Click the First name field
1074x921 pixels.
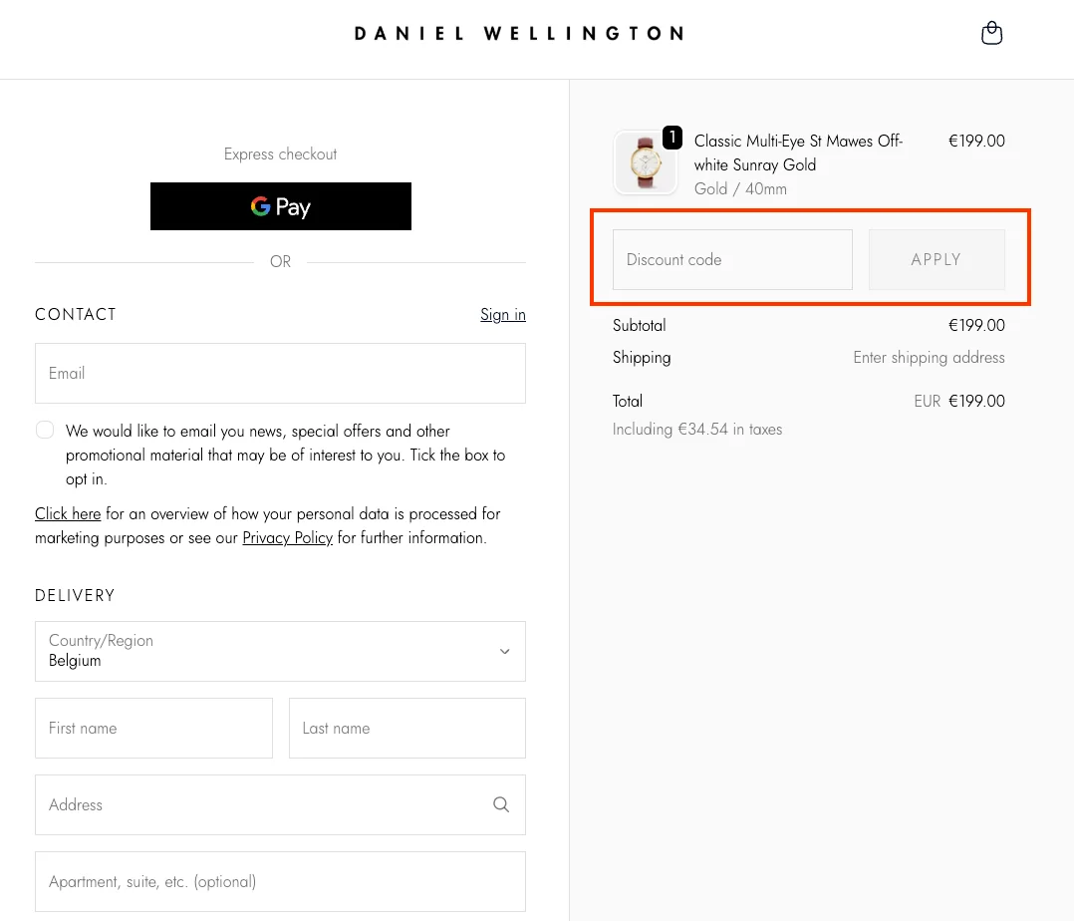point(153,728)
